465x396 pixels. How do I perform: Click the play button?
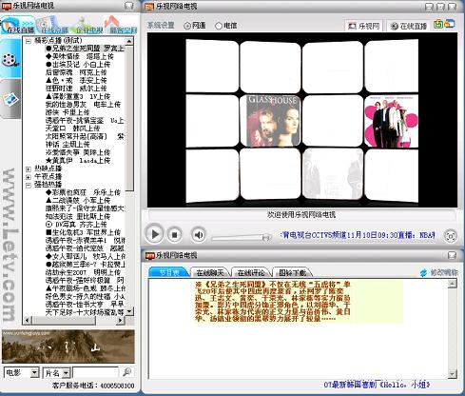point(154,235)
